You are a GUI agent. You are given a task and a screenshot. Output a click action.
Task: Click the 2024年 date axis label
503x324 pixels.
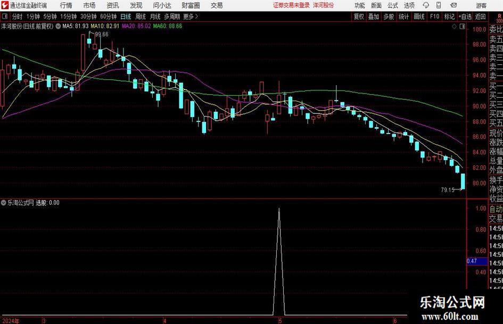11,321
